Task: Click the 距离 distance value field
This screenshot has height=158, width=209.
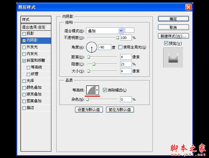Action: click(126, 57)
